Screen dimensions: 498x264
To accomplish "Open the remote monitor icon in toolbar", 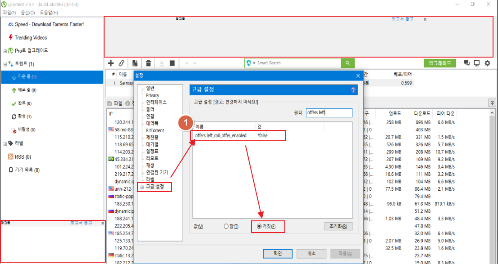I will tap(477, 63).
